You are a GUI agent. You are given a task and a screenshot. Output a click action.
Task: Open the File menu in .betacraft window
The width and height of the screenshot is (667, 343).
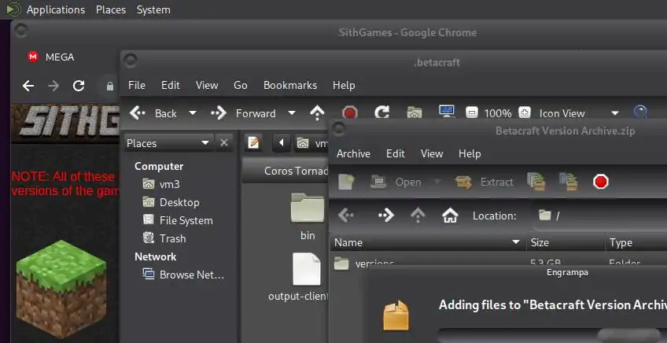tap(137, 85)
